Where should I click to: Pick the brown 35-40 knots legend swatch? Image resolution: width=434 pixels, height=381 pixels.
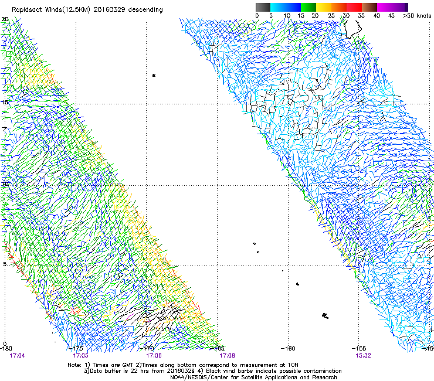(x=369, y=7)
